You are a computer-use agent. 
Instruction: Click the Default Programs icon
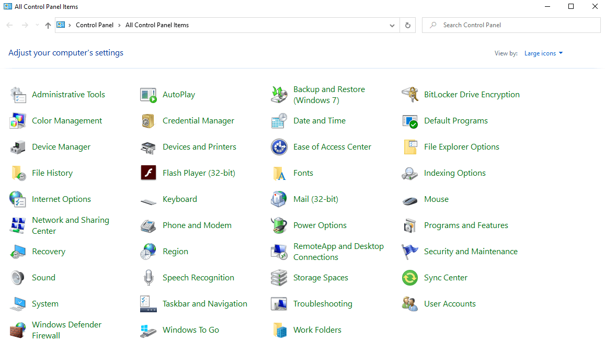click(410, 121)
